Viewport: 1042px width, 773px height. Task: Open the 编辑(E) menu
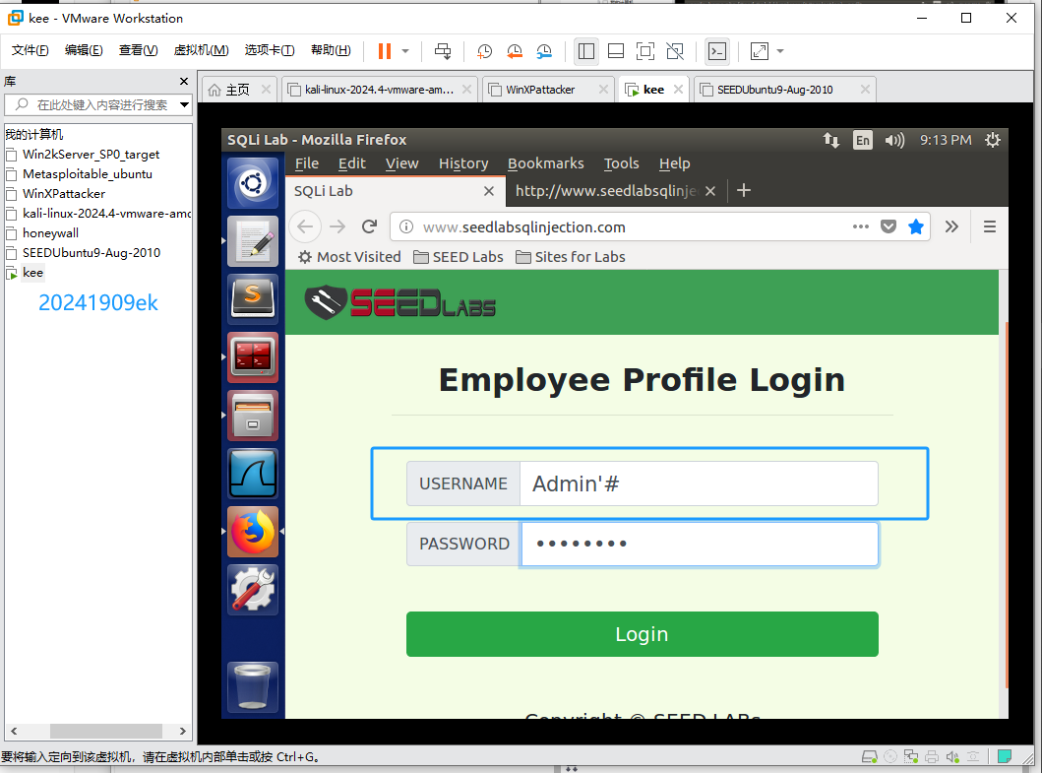(x=84, y=50)
